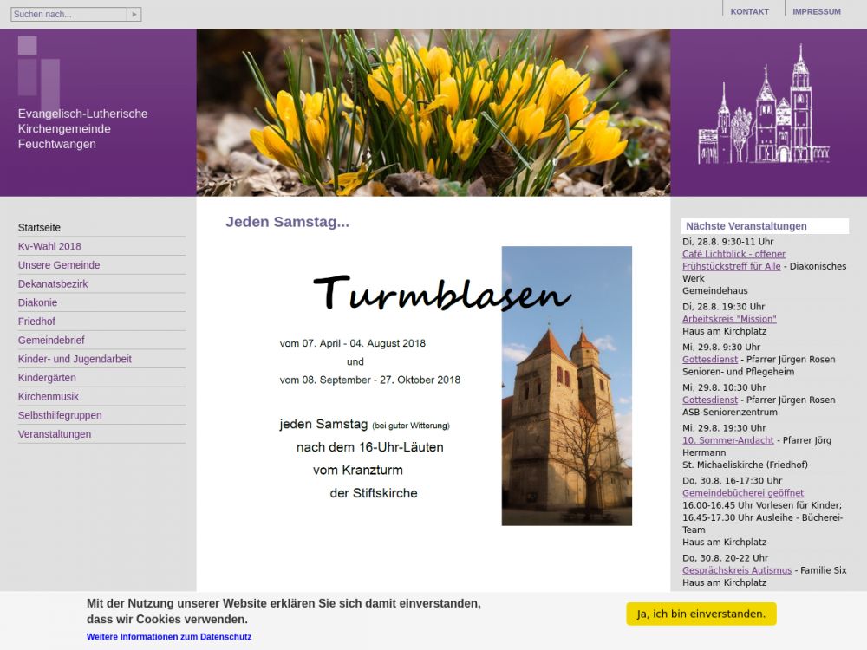This screenshot has height=650, width=867.
Task: Click the Stiftskirche tower photo
Action: [566, 407]
